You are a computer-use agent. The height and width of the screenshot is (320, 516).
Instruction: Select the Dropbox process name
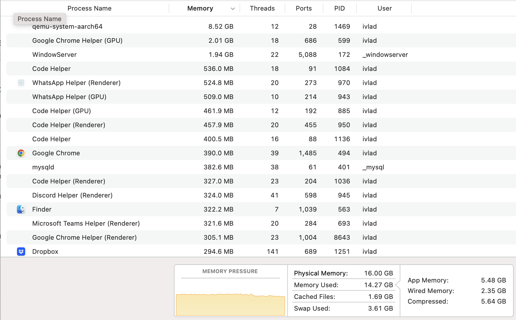click(x=45, y=251)
